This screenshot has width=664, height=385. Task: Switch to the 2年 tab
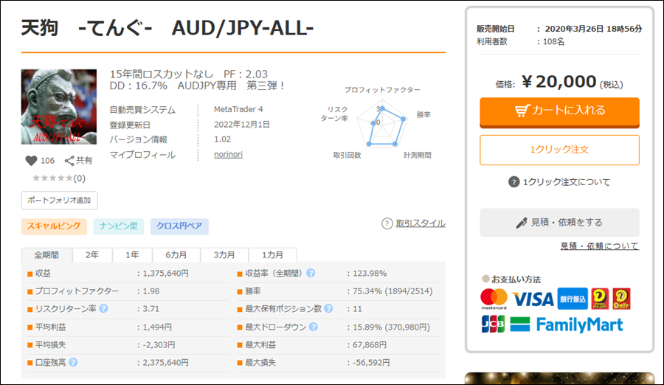pyautogui.click(x=92, y=254)
